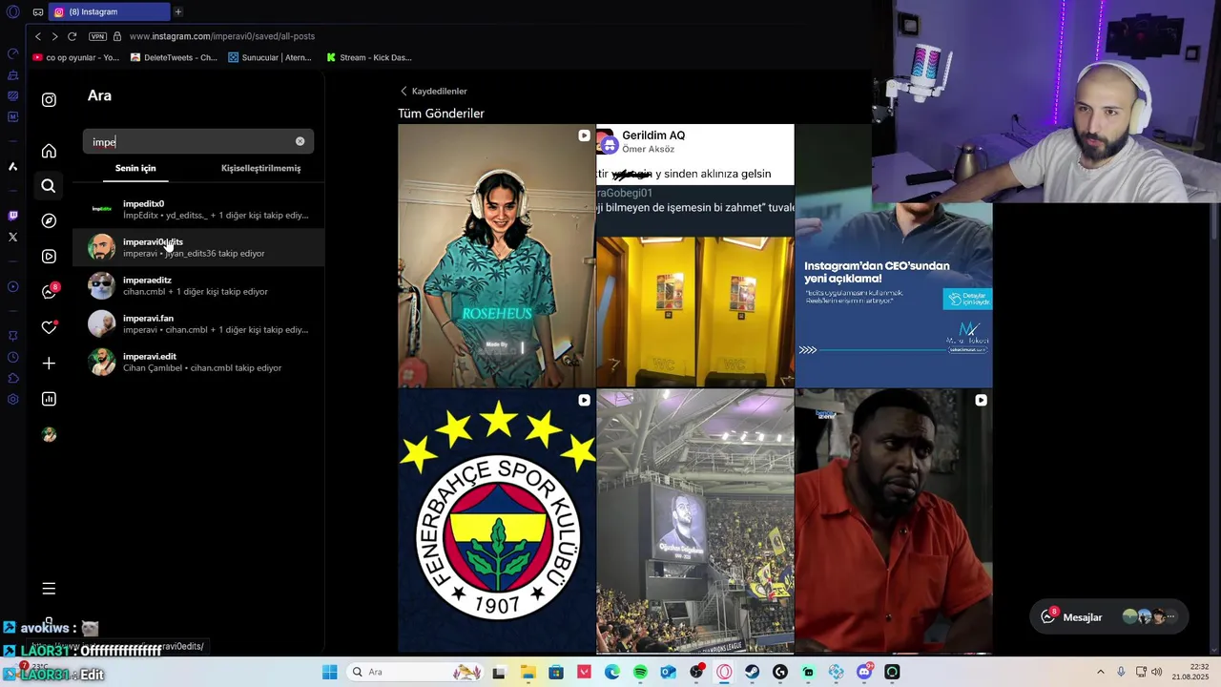Select the Search magnifier icon in sidebar

pos(49,186)
